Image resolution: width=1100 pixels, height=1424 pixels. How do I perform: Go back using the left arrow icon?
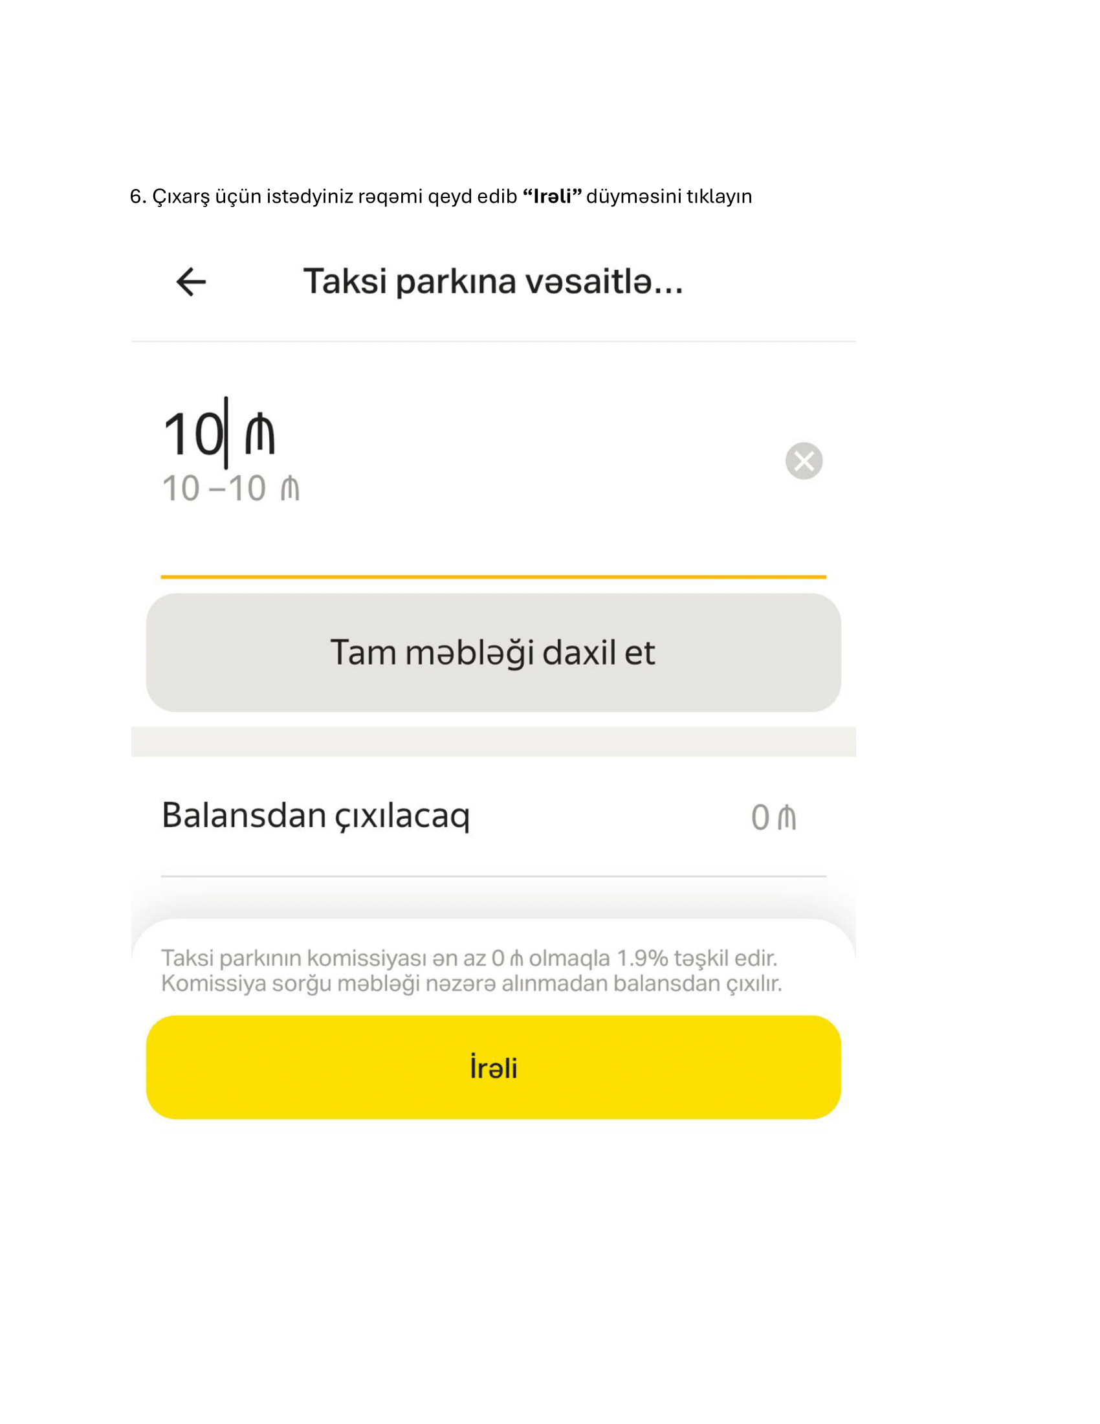(191, 282)
